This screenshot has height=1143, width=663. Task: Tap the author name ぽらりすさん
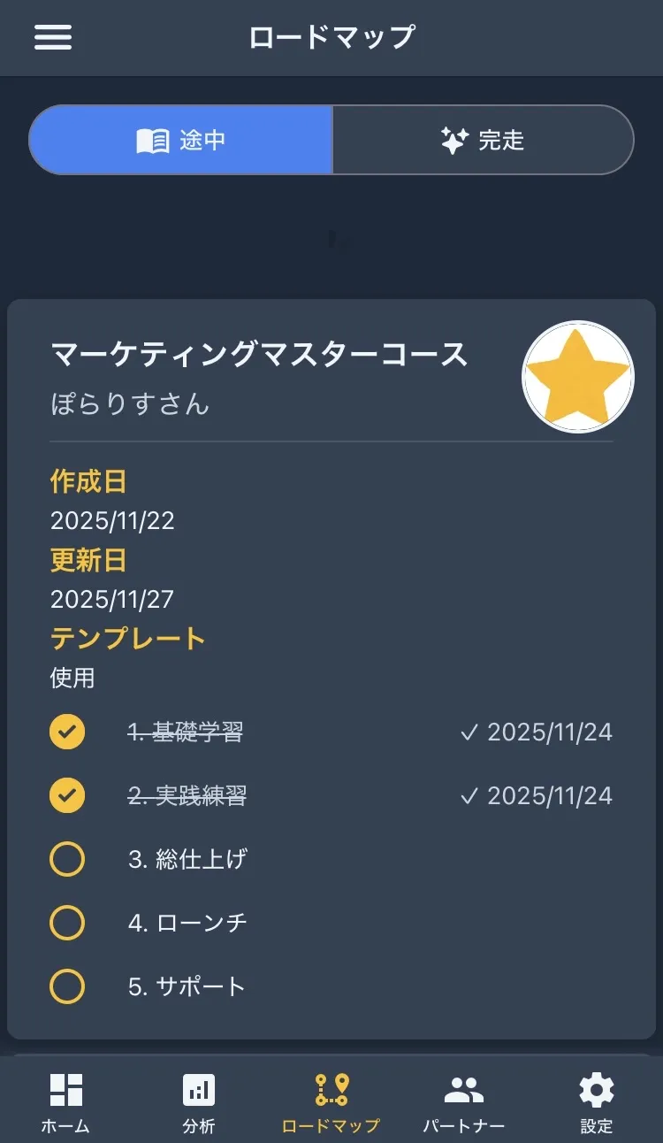pyautogui.click(x=130, y=404)
